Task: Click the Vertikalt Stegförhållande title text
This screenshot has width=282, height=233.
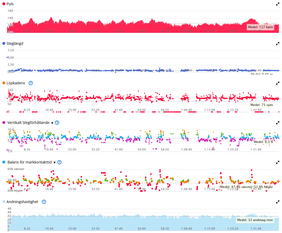Action: [28, 123]
